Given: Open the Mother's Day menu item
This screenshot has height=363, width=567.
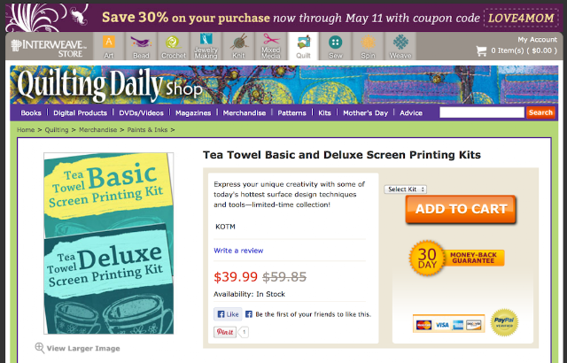Looking at the screenshot, I should point(365,113).
